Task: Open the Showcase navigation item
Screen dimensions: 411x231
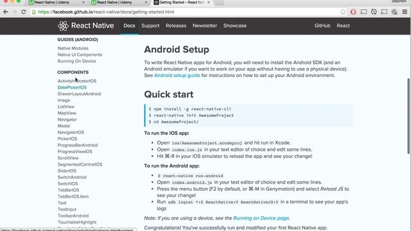Action: point(235,26)
